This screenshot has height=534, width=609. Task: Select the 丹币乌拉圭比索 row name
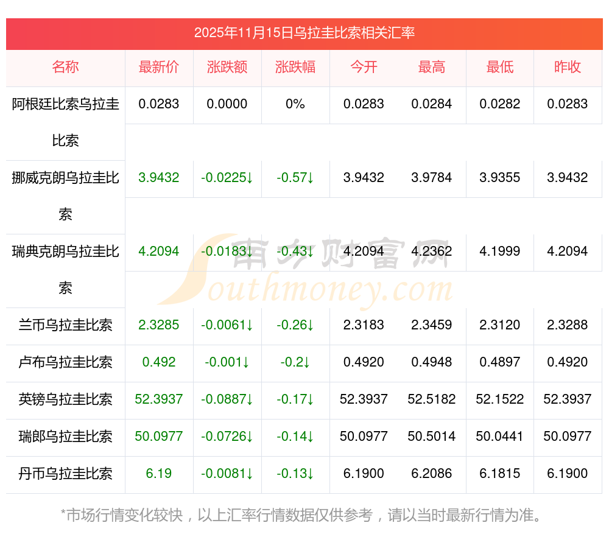[x=65, y=474]
